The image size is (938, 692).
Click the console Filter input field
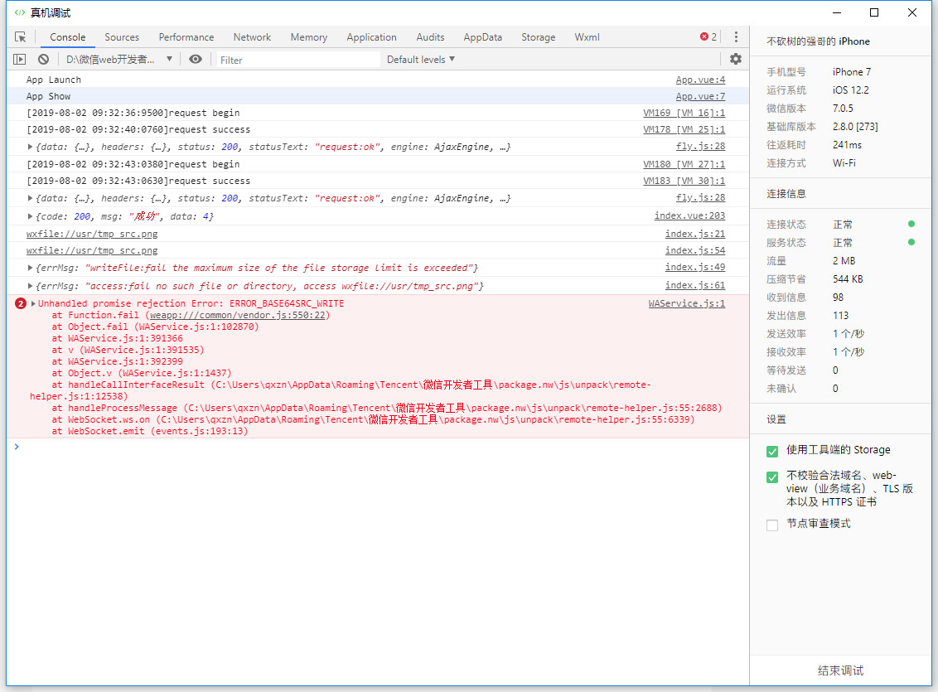click(298, 60)
